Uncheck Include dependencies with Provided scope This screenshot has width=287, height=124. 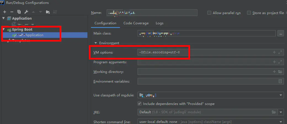point(140,104)
